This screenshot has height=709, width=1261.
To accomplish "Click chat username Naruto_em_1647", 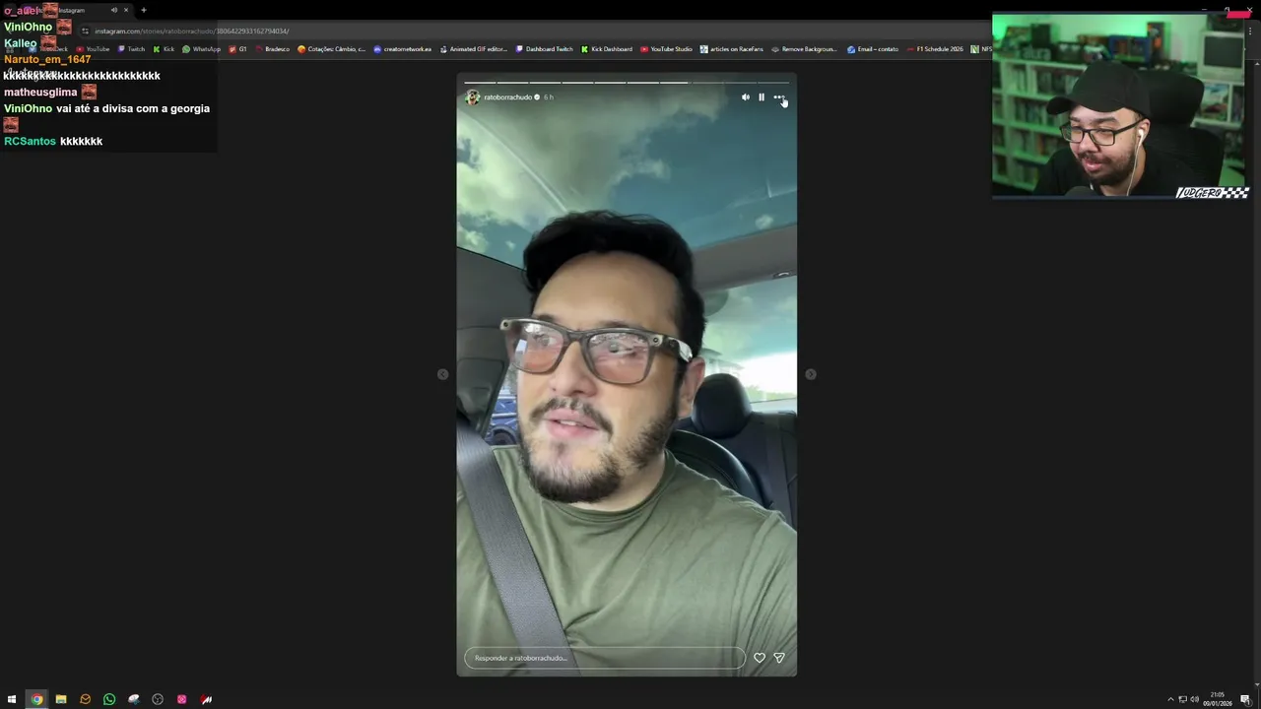I will (x=47, y=59).
